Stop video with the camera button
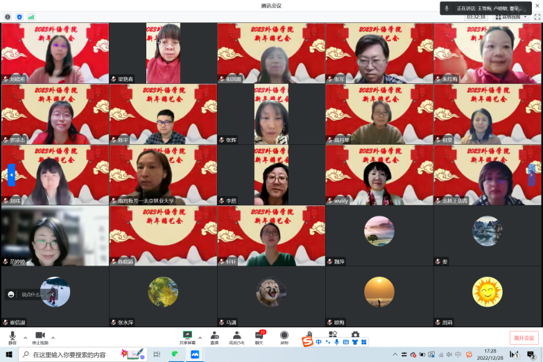Screen dimensions: 543x362 40,338
